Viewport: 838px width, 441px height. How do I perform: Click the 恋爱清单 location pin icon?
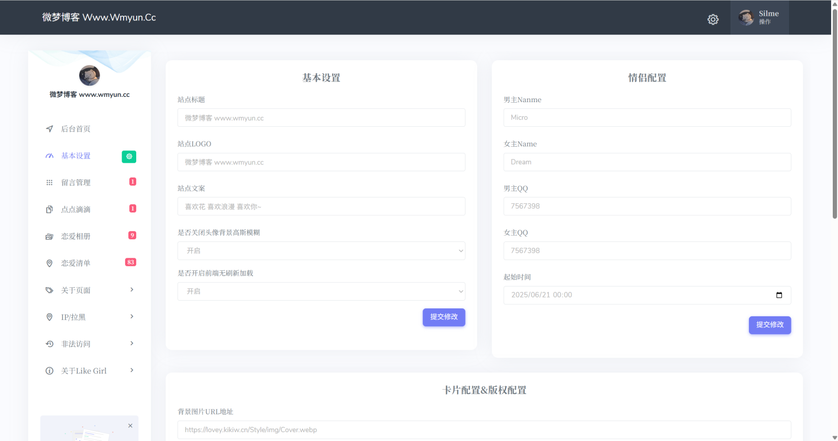click(49, 263)
